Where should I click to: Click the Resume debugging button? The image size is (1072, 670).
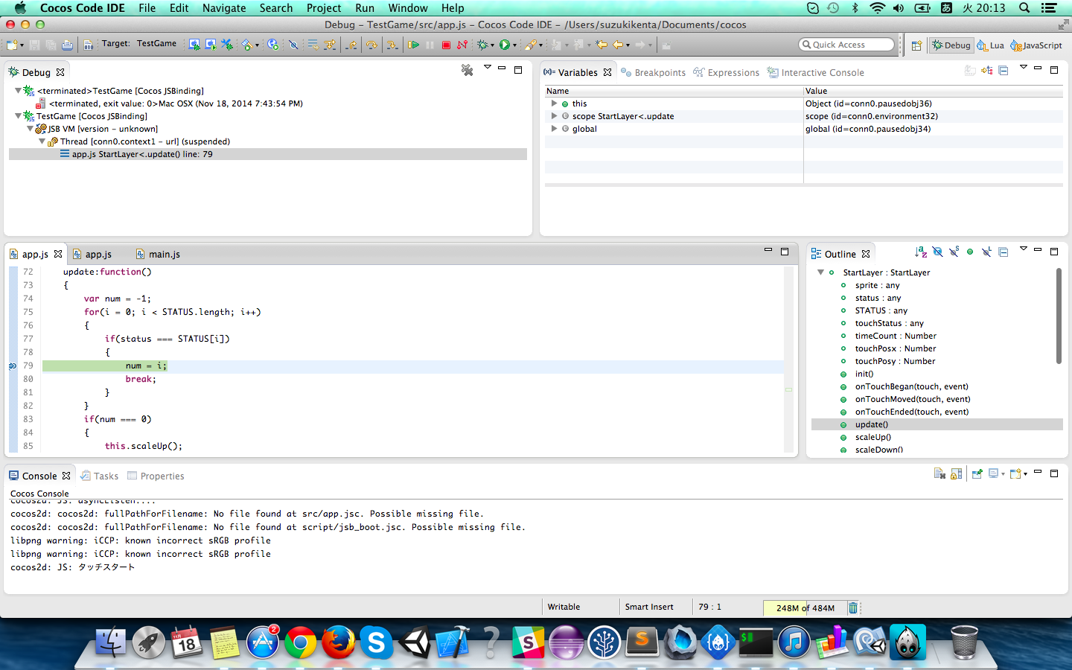[413, 45]
